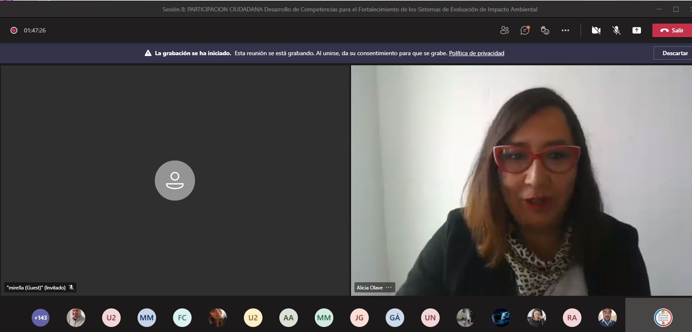Select the RA participant avatar
The image size is (692, 332).
572,318
